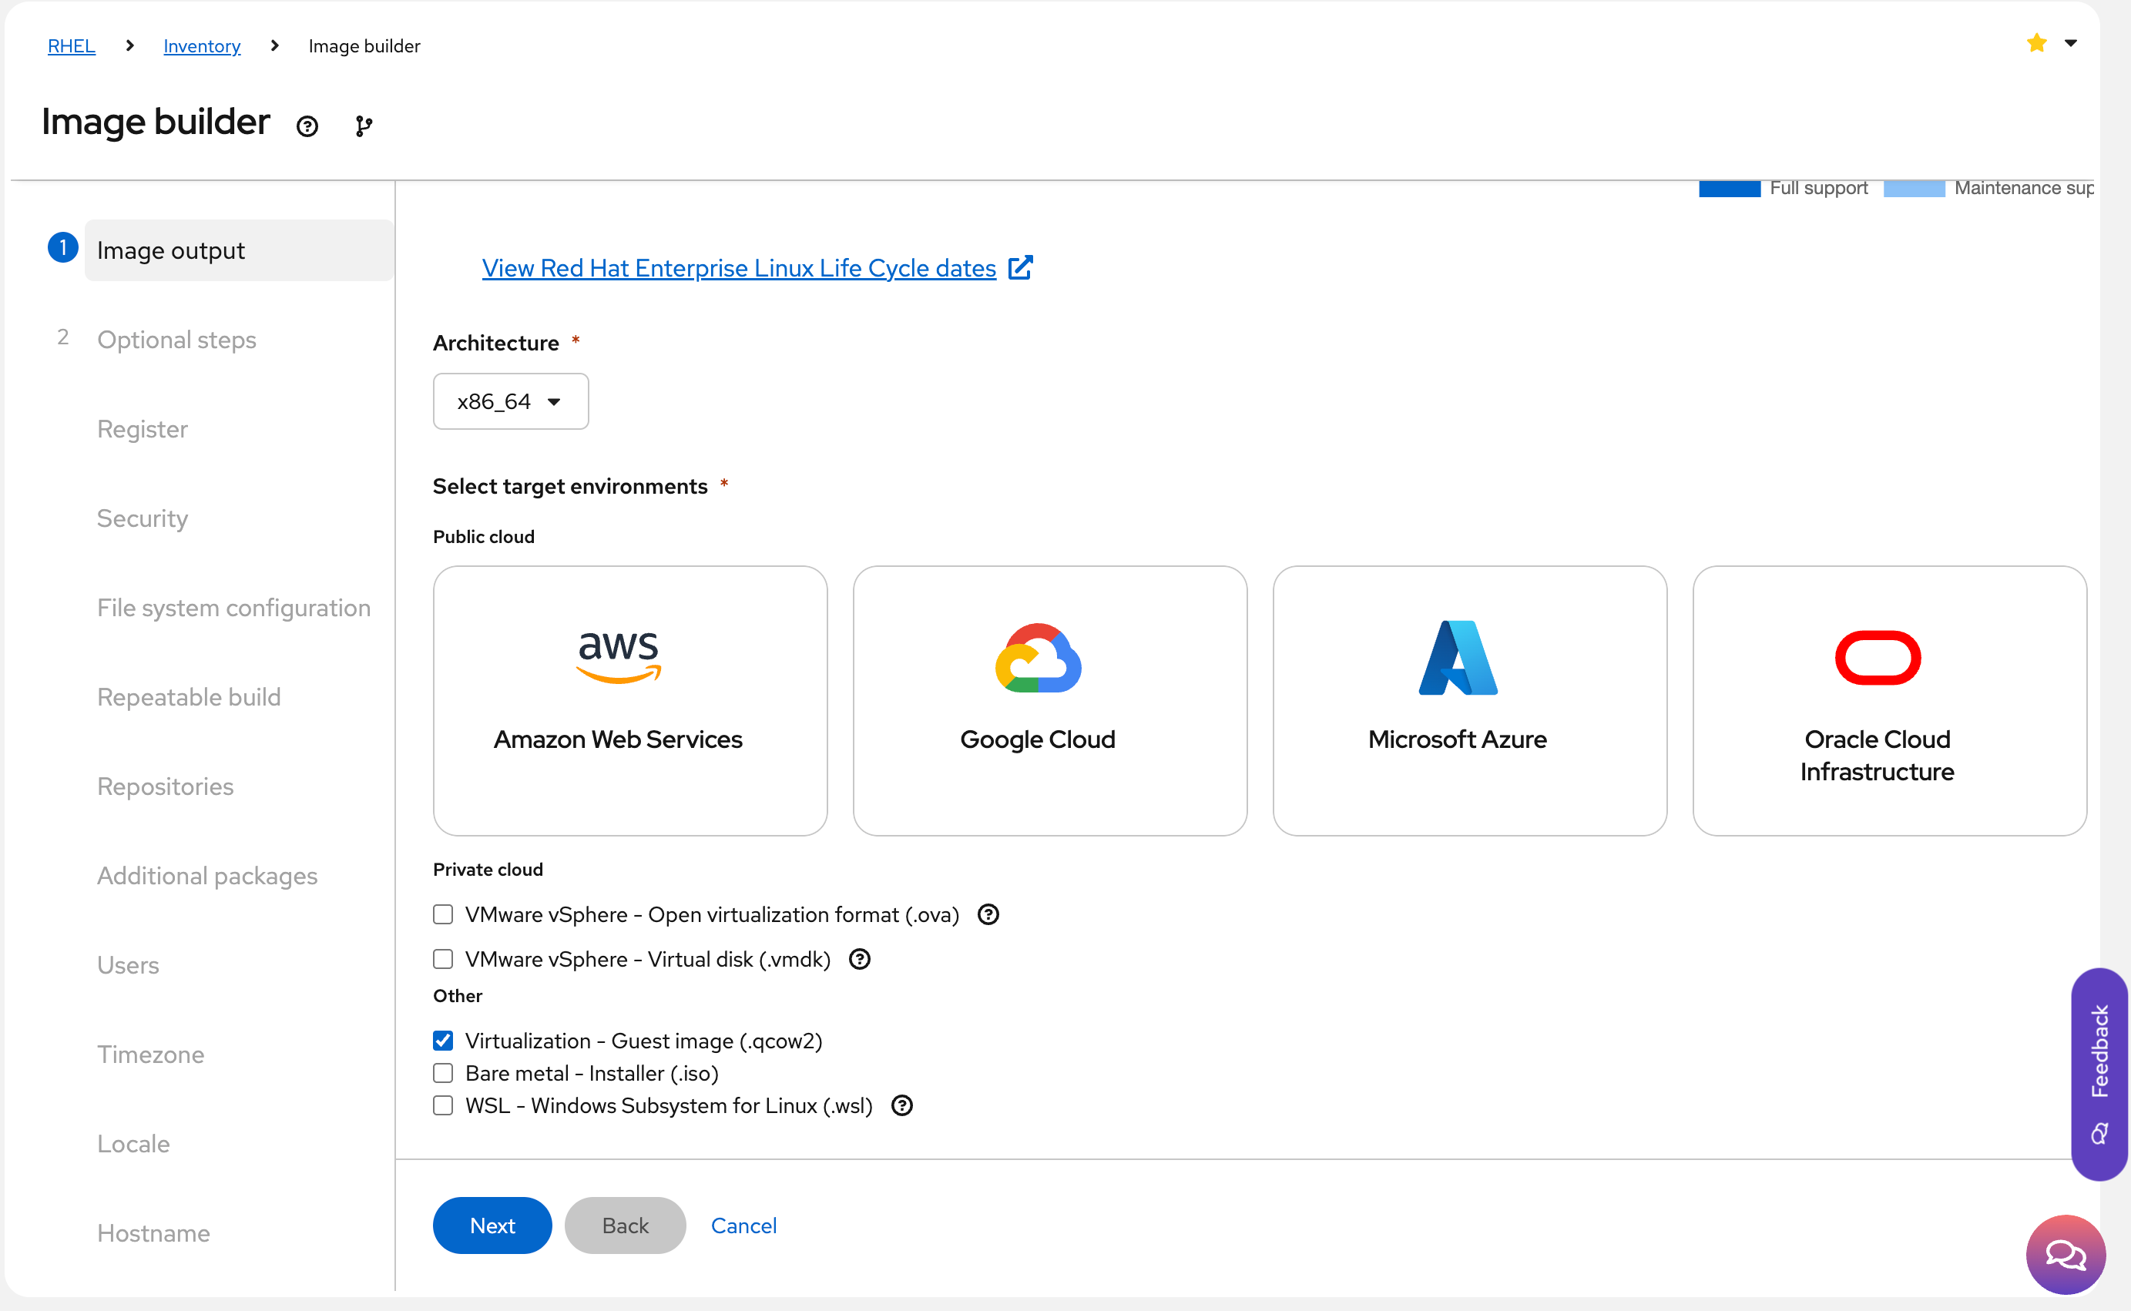Open help for VMware vSphere .ova option

tap(988, 915)
